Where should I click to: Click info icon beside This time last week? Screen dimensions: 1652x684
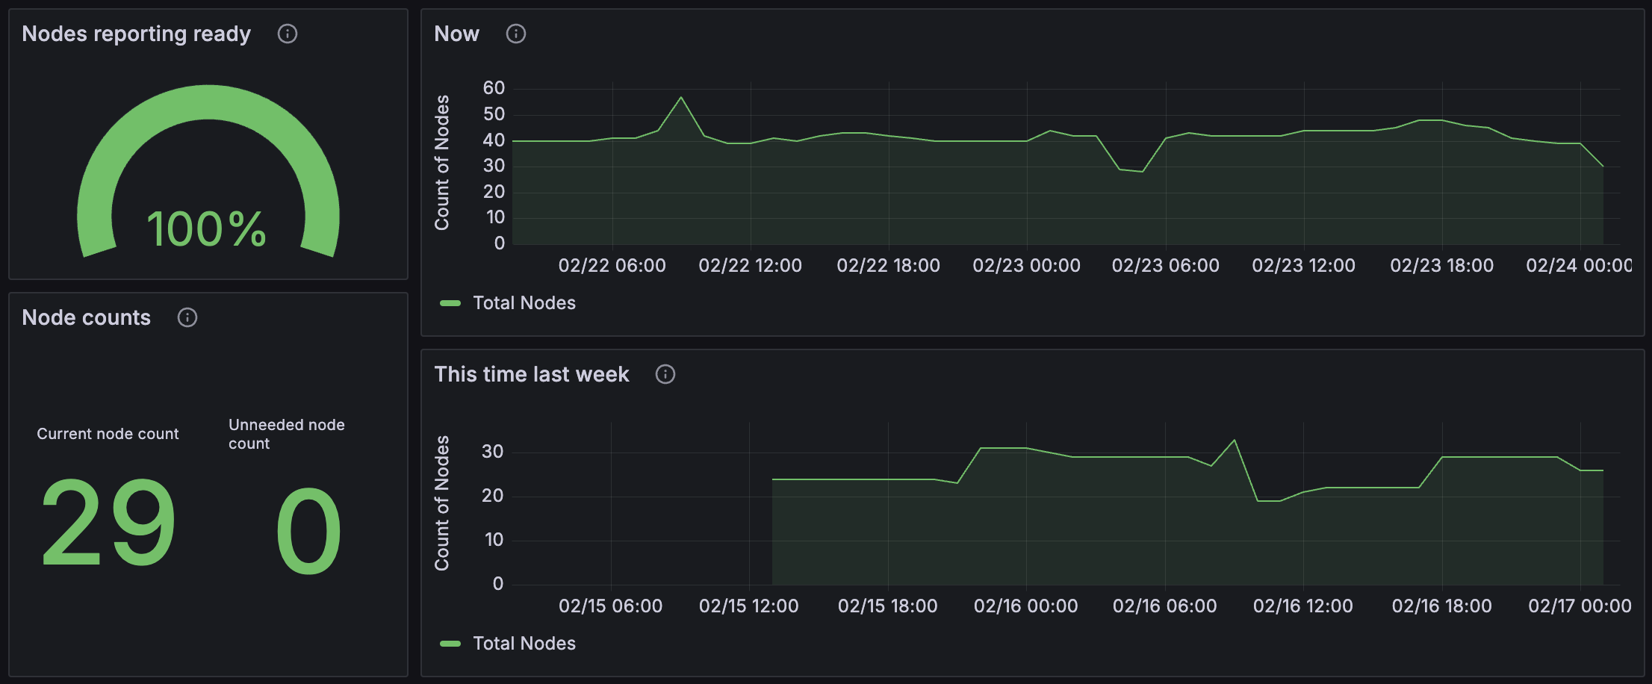[665, 374]
